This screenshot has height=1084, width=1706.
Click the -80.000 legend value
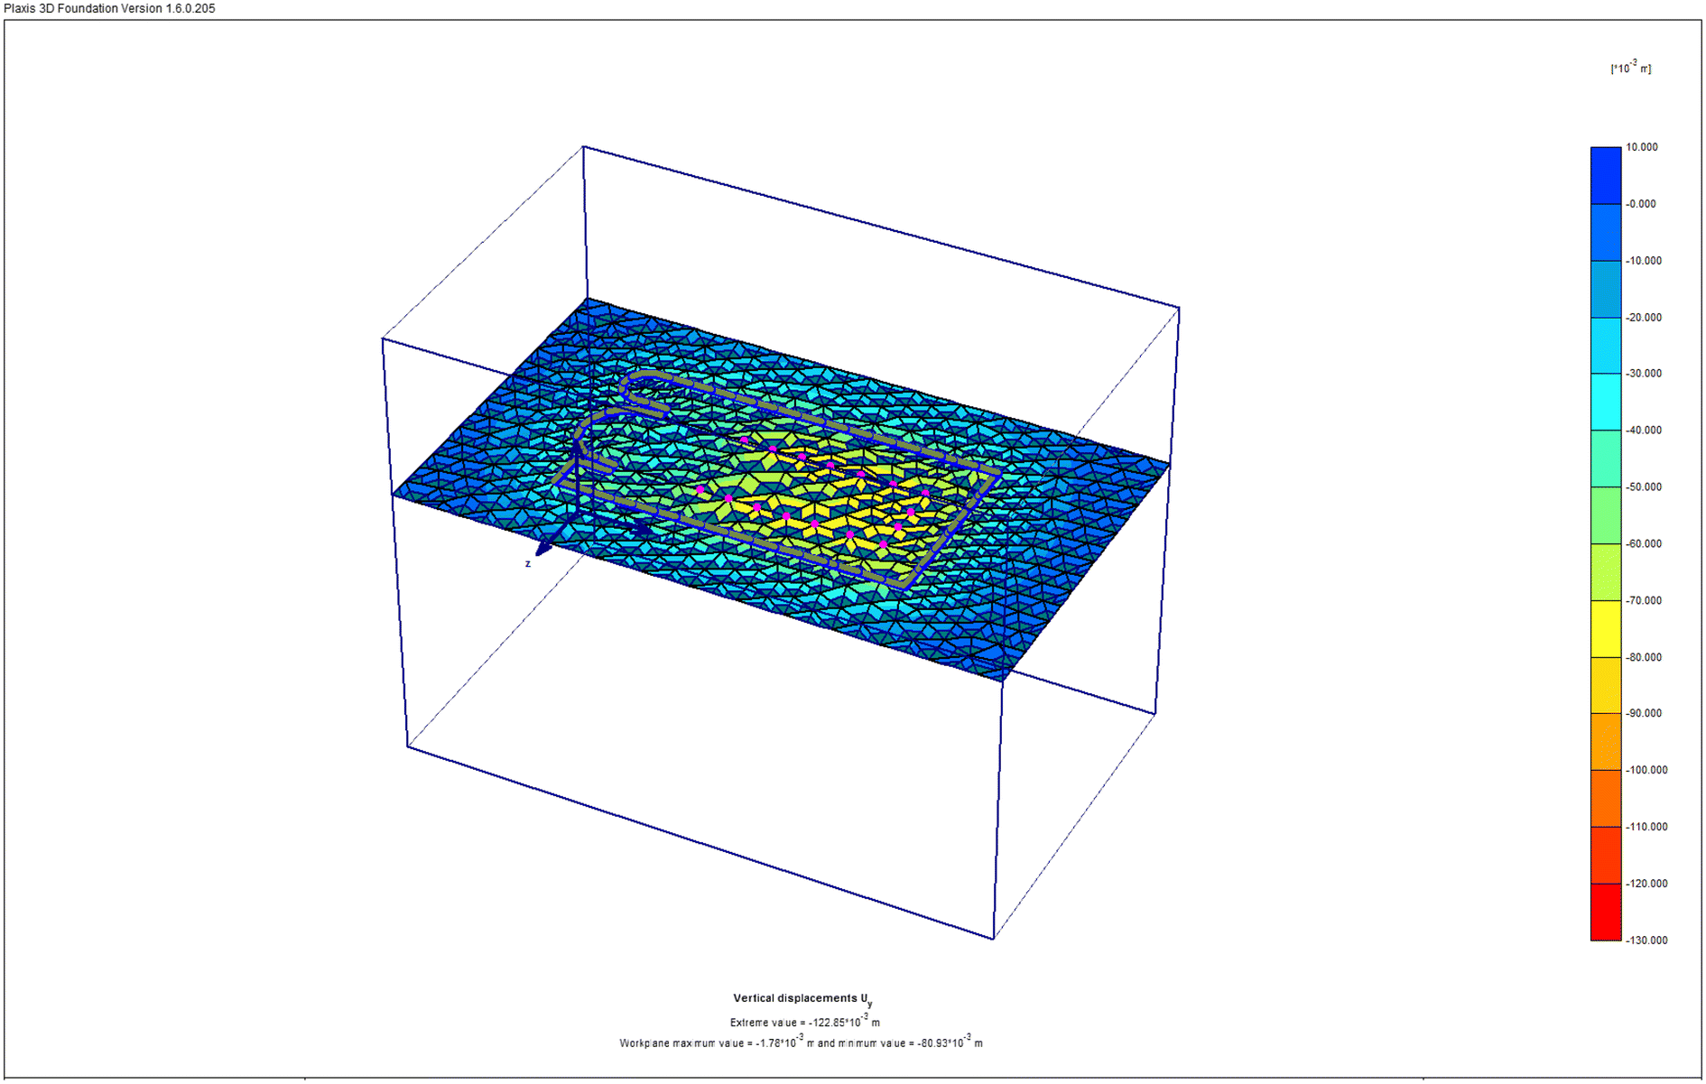[1644, 658]
